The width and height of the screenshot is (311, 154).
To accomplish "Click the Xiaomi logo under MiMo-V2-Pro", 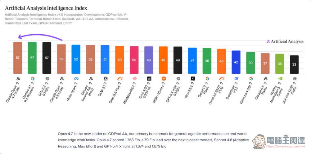I will point(163,79).
